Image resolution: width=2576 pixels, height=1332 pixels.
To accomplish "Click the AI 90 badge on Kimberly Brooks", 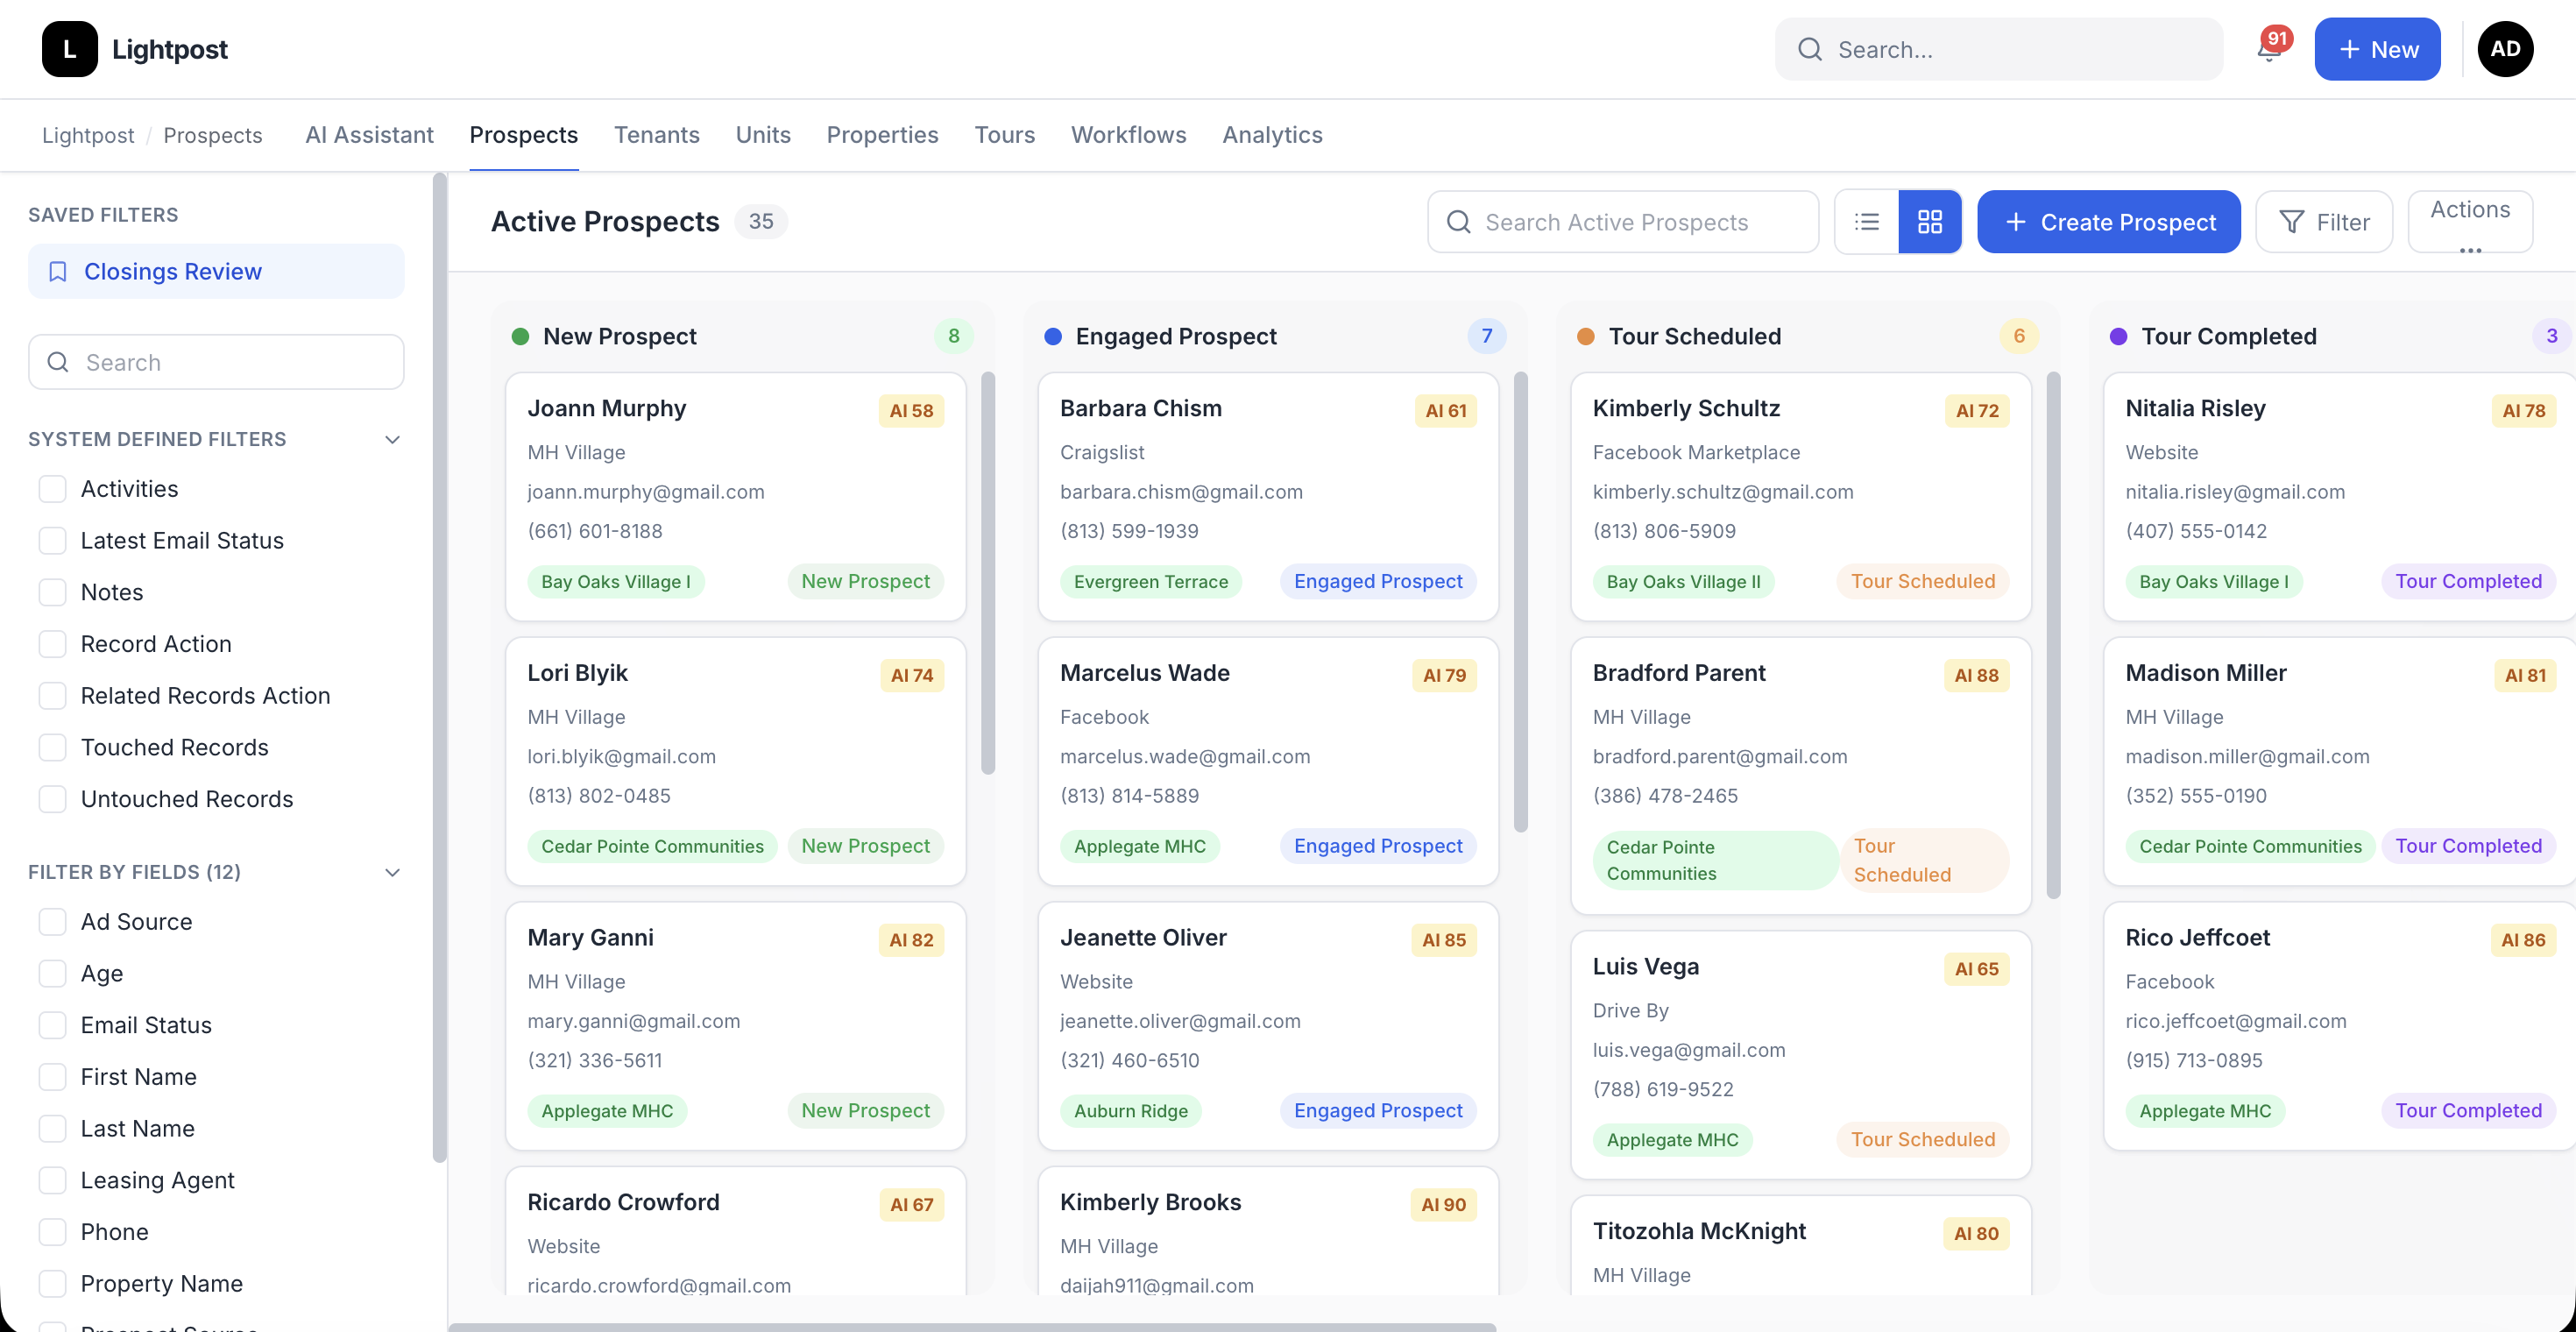I will [1443, 1205].
